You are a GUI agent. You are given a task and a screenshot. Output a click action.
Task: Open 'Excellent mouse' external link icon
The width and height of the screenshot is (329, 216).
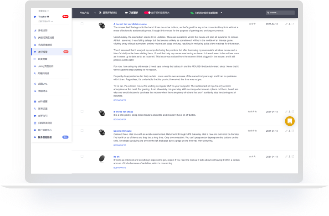(x=293, y=131)
